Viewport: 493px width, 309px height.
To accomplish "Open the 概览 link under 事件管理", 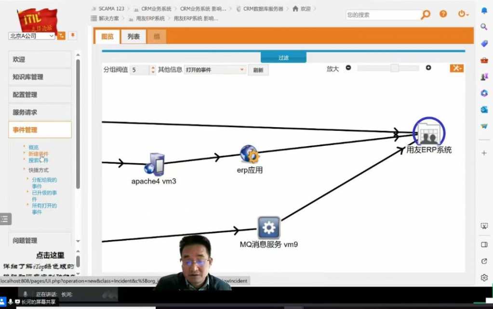I will tap(33, 147).
